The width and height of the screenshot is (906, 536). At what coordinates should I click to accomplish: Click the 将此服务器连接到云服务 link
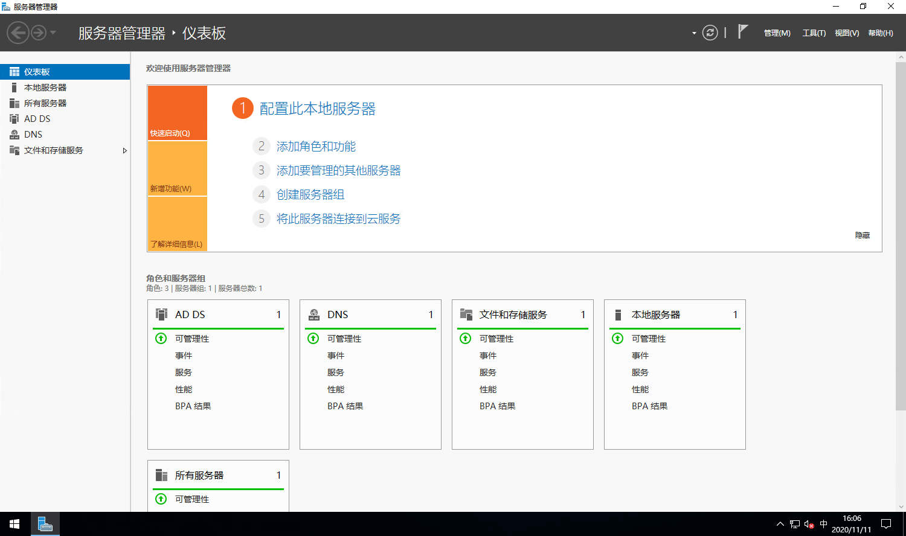tap(338, 219)
